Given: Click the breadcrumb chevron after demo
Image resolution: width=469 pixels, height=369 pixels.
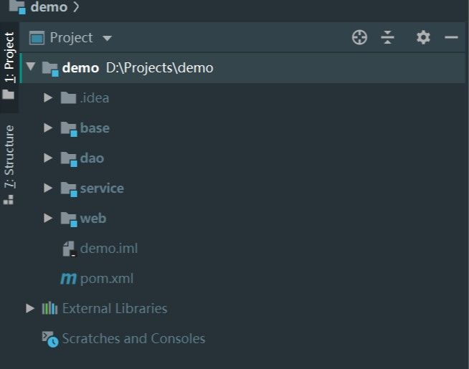Looking at the screenshot, I should [76, 7].
